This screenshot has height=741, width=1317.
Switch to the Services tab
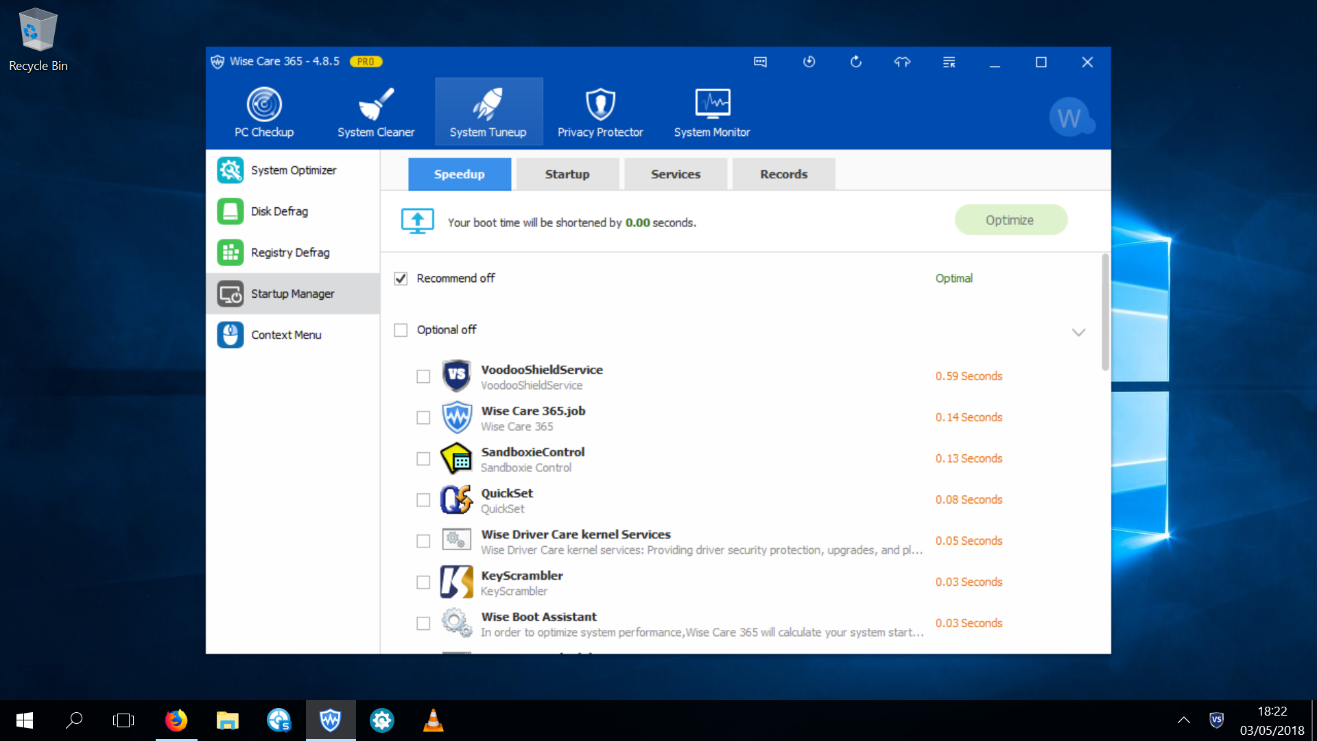(x=675, y=174)
